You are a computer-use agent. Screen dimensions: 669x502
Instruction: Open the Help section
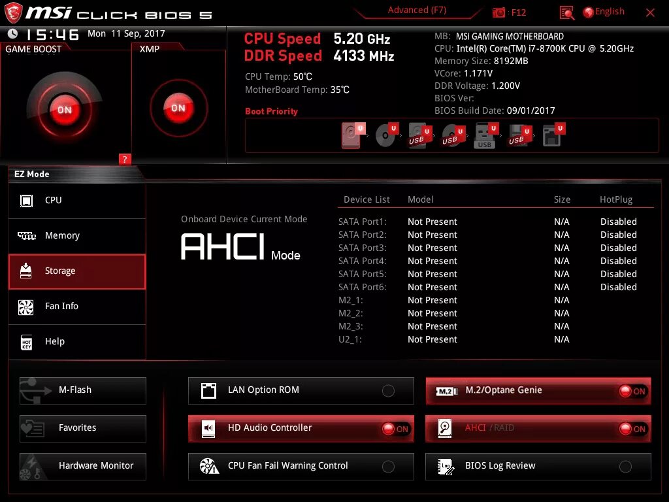click(x=77, y=342)
